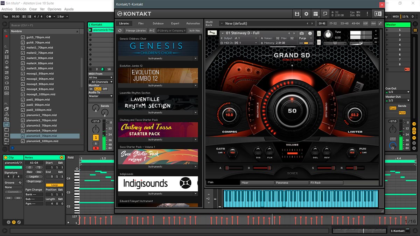
Task: Click the Manage Libraries button
Action: (136, 31)
